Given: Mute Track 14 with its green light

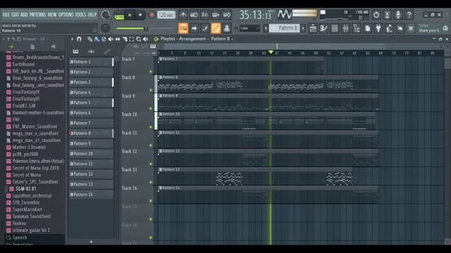Looking at the screenshot, I should 151,200.
